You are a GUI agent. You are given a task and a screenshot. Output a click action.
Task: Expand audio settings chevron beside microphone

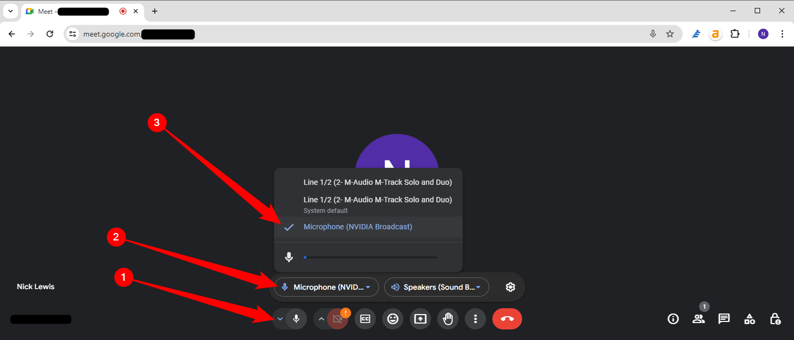pos(280,319)
